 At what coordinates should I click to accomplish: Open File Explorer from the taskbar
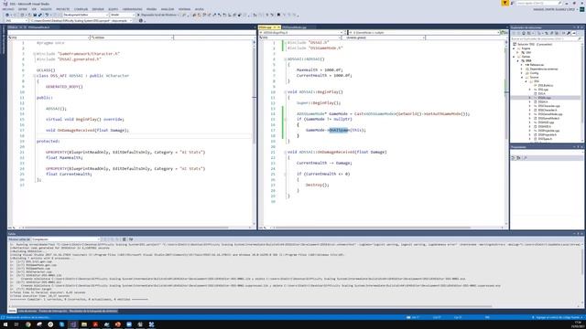(84, 324)
